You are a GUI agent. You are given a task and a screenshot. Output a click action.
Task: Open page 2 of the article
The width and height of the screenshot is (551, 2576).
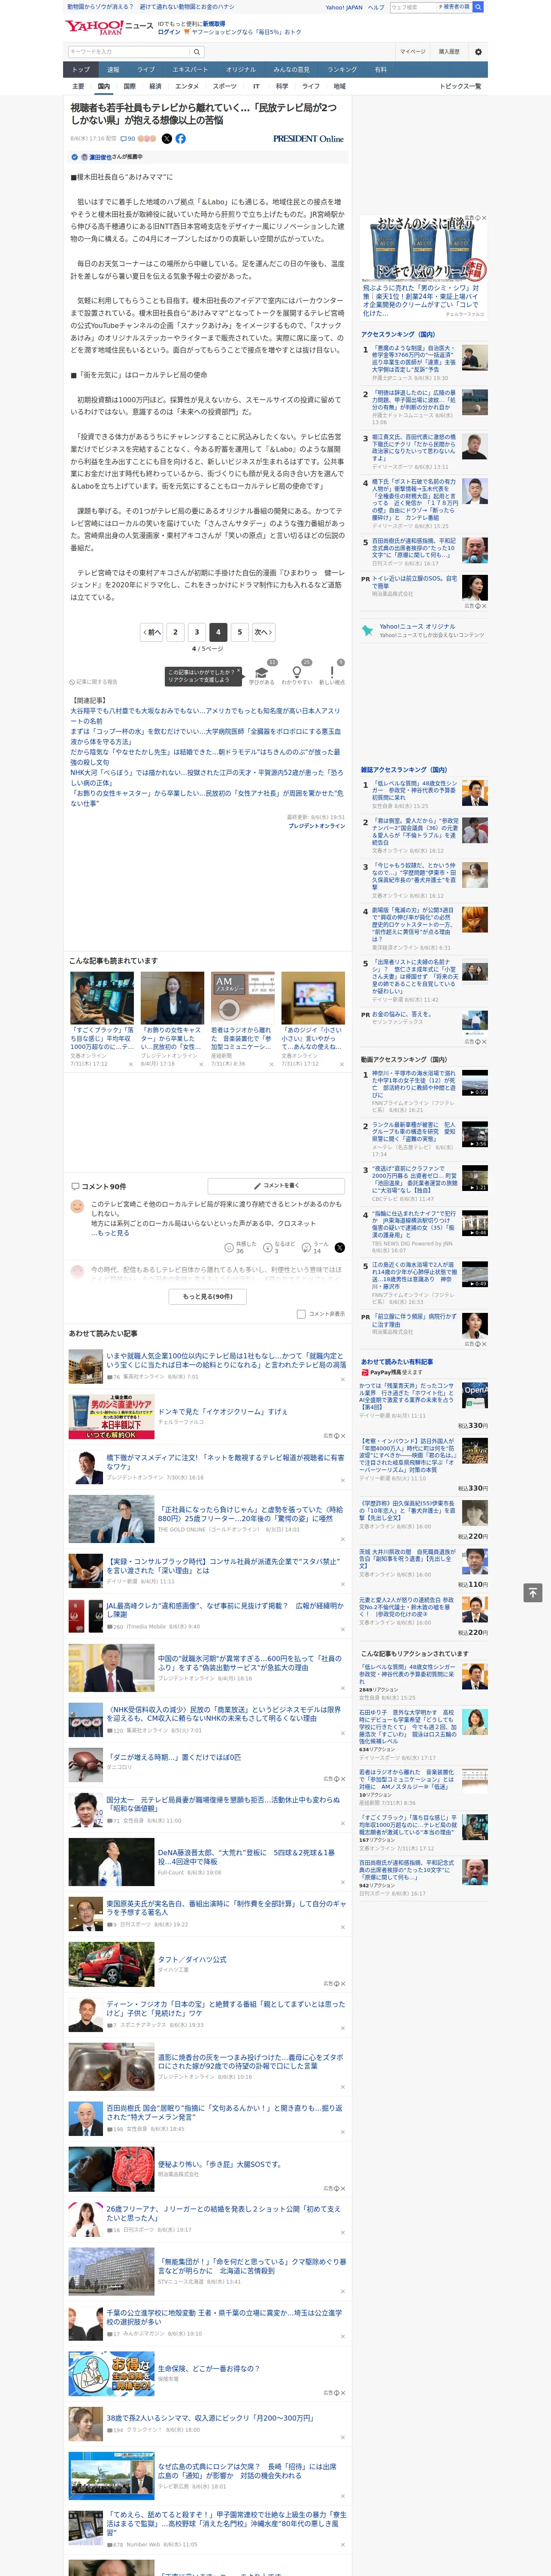coord(175,632)
